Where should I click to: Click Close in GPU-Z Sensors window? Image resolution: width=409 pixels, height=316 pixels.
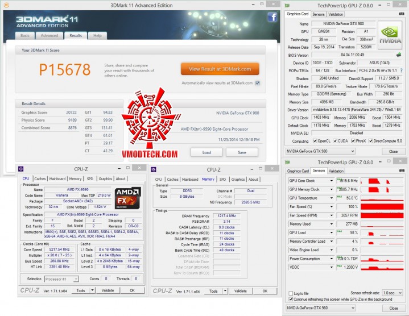coord(393,308)
